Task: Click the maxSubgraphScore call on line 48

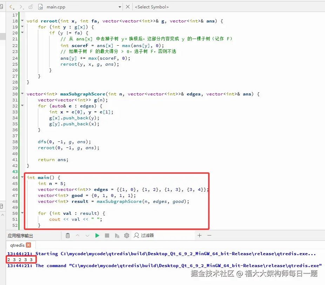Action: pyautogui.click(x=143, y=201)
